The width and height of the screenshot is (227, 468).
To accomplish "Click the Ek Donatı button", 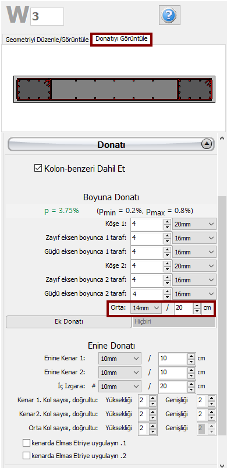I will (69, 322).
